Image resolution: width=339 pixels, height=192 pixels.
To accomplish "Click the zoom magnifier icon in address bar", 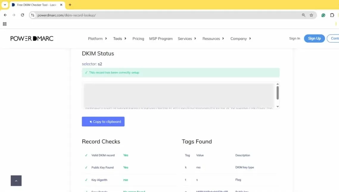I will pyautogui.click(x=303, y=15).
